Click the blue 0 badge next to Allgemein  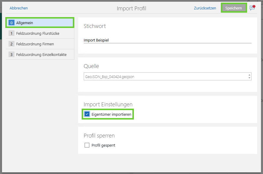[11, 22]
